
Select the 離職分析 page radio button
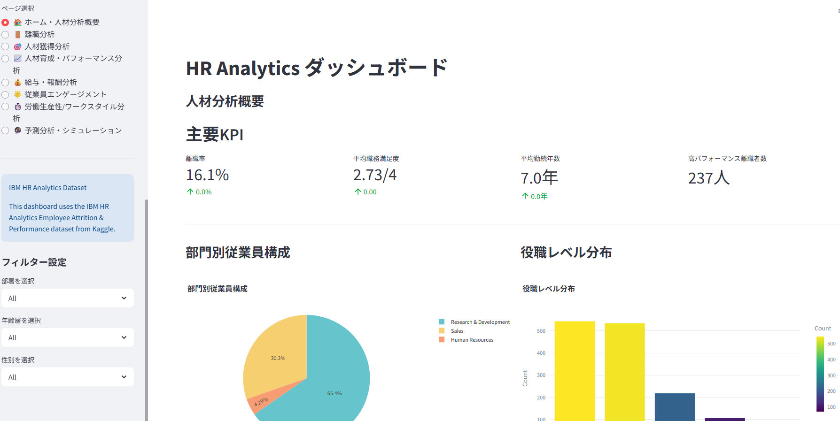point(5,35)
